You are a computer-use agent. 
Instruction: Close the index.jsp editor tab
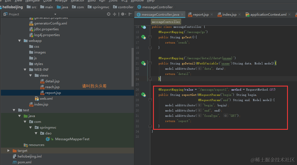tap(239, 15)
